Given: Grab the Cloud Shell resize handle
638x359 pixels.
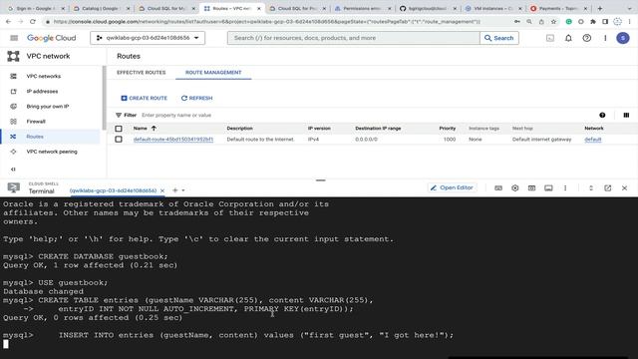Looking at the screenshot, I should click(321, 180).
